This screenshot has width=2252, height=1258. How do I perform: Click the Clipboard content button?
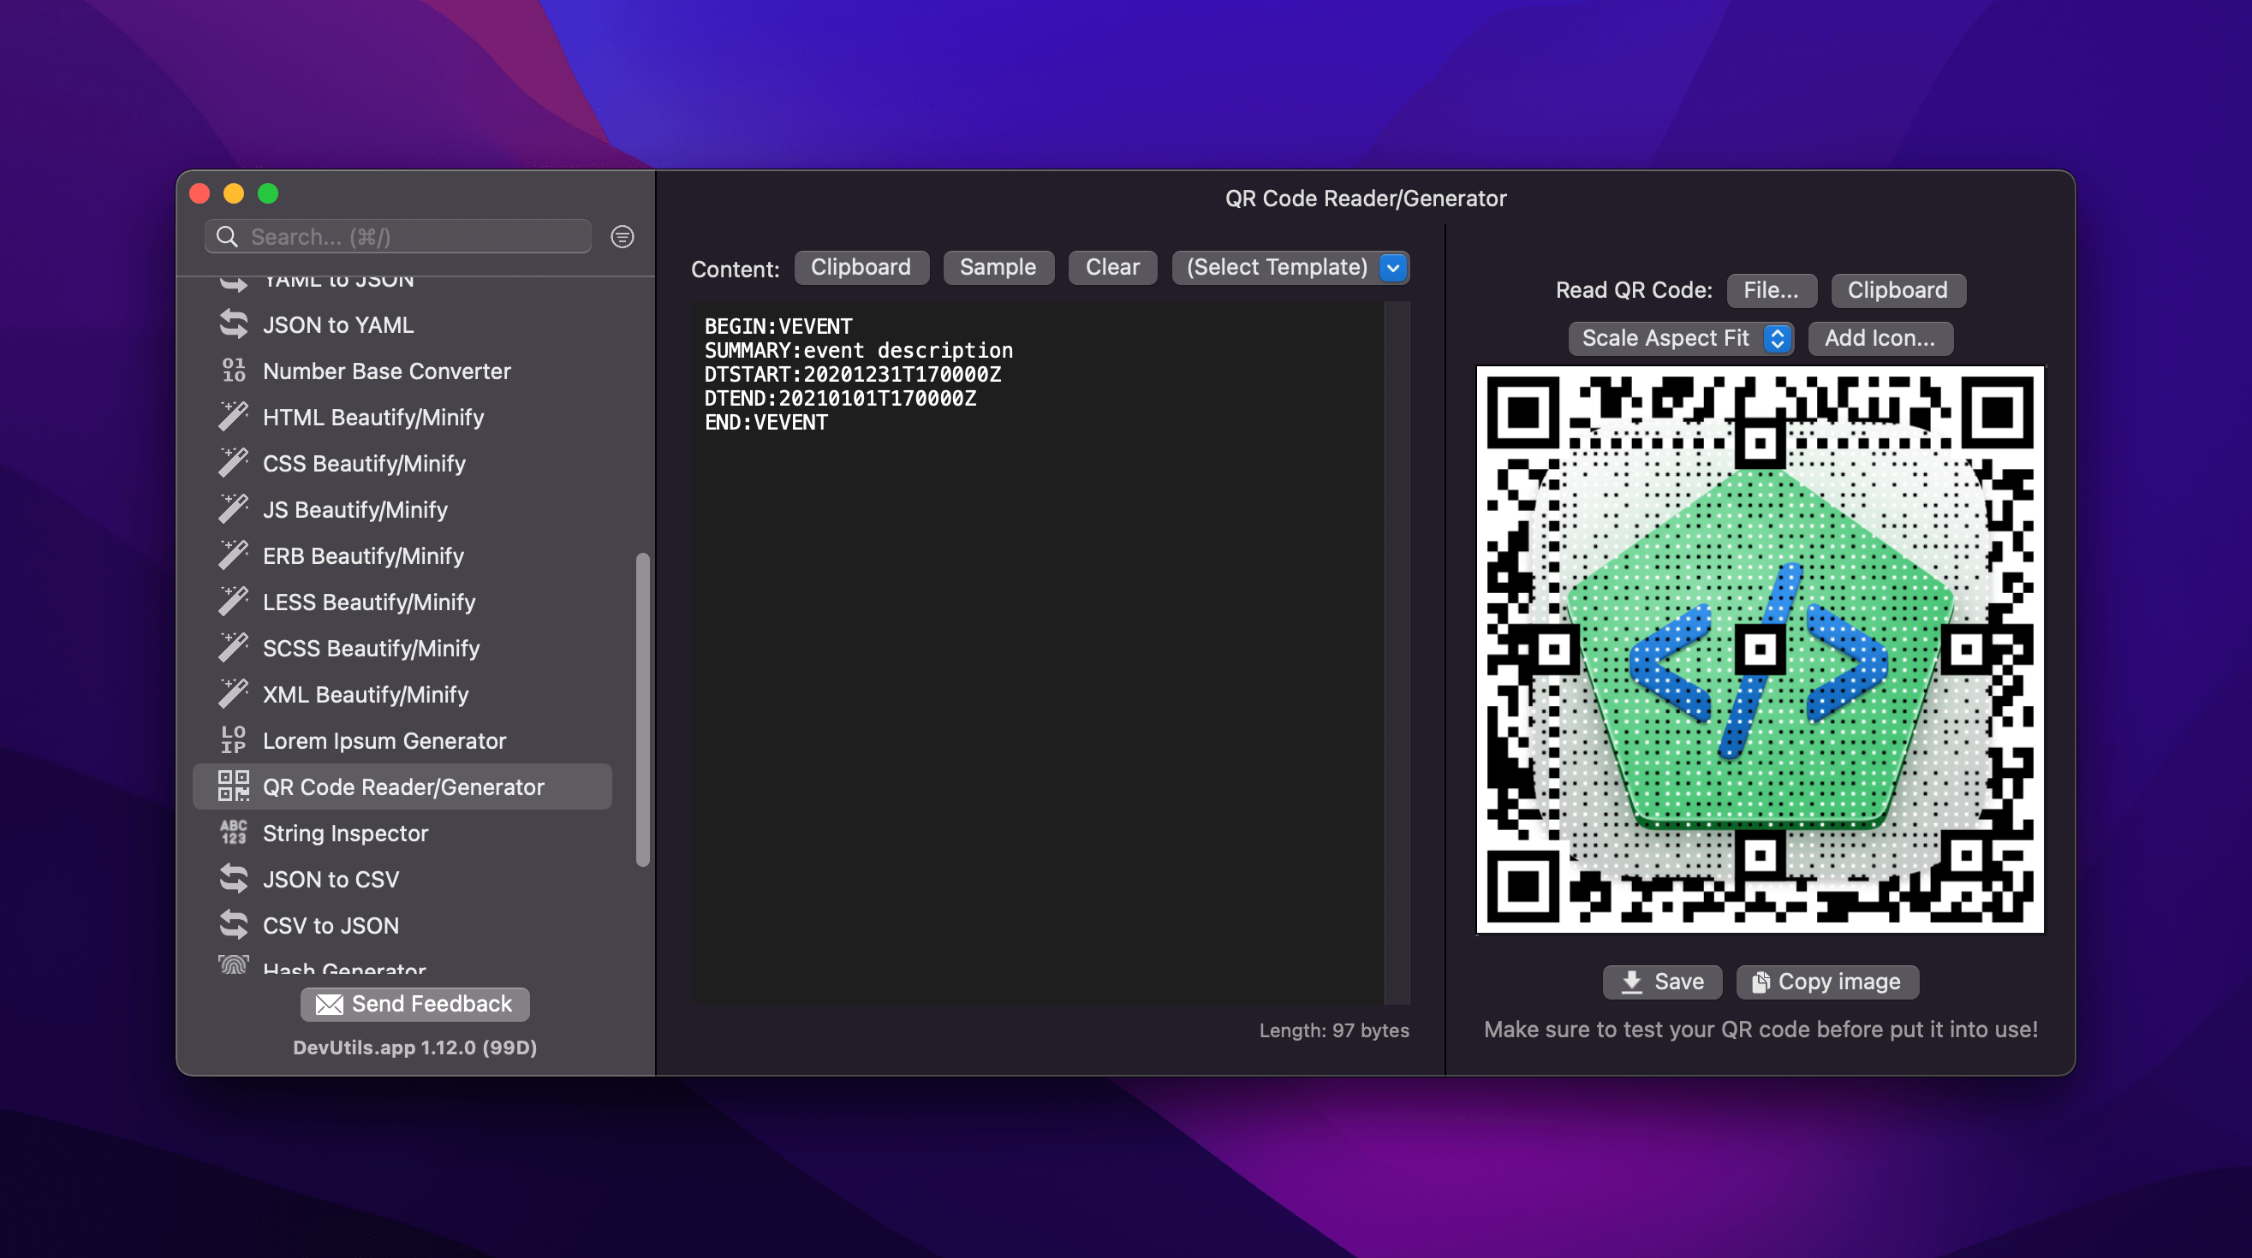tap(861, 267)
